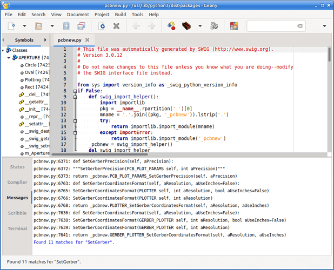This screenshot has width=334, height=270.
Task: Select the __getattr__ method in tree
Action: [x=34, y=102]
